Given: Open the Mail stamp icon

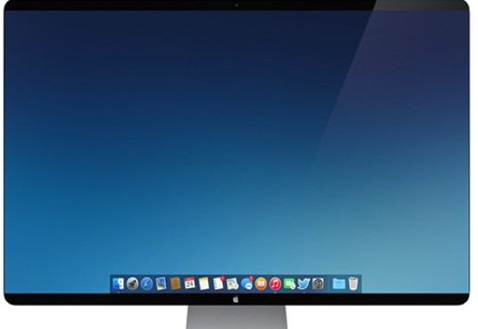Looking at the screenshot, I should (160, 284).
